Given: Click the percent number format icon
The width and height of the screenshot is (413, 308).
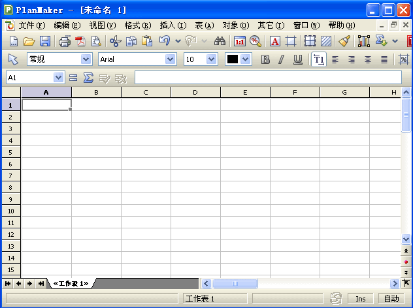Looking at the screenshot, I should pyautogui.click(x=403, y=59).
